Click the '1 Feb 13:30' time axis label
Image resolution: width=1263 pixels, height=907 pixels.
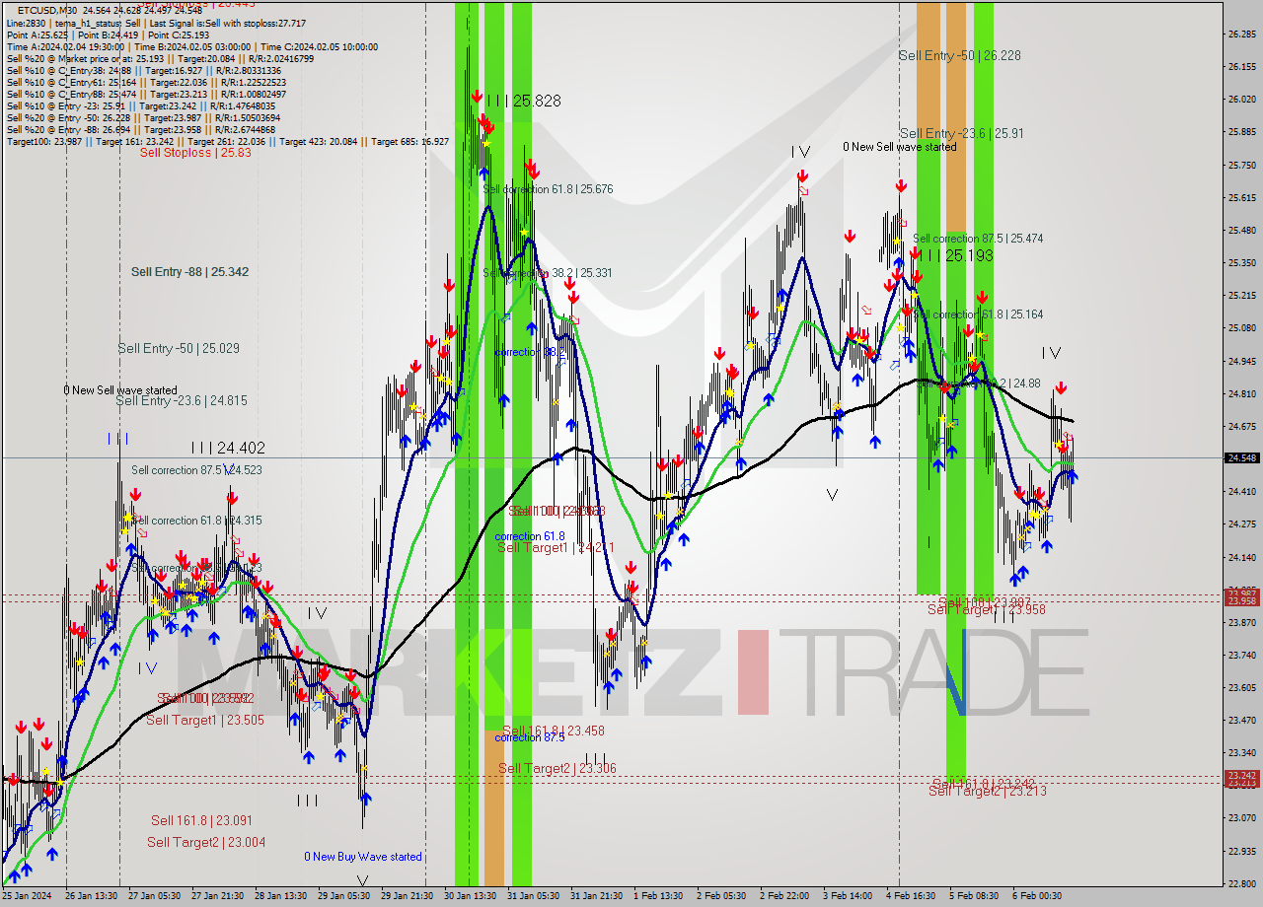click(658, 896)
